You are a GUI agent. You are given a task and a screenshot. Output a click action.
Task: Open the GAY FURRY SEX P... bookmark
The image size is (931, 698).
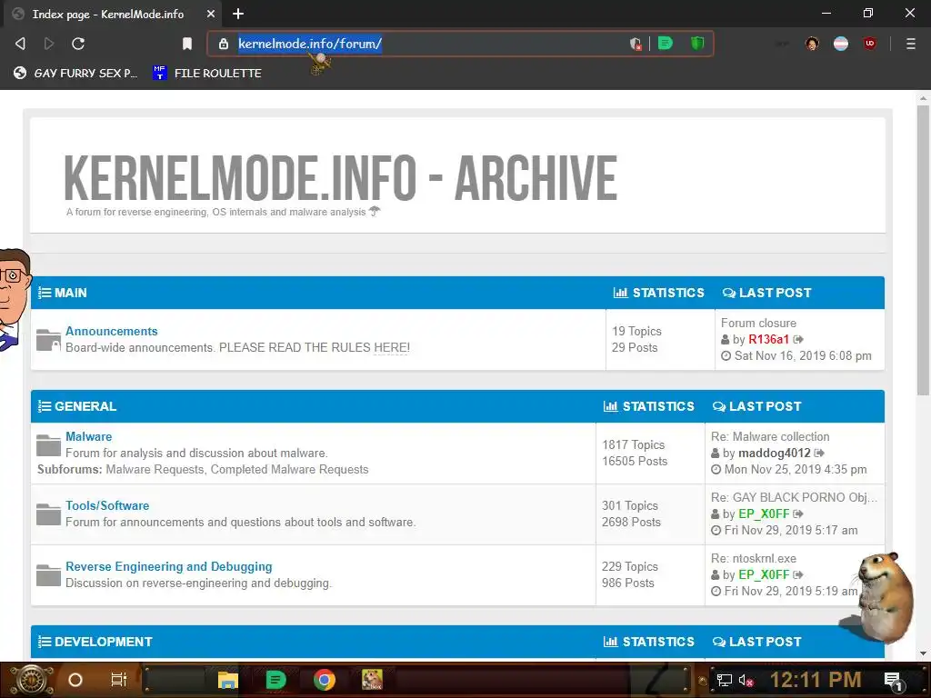coord(75,73)
